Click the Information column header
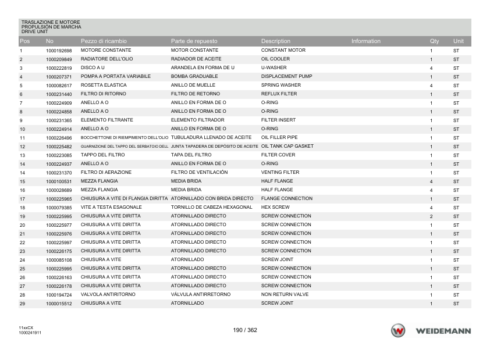The image size is (490, 346). point(366,41)
